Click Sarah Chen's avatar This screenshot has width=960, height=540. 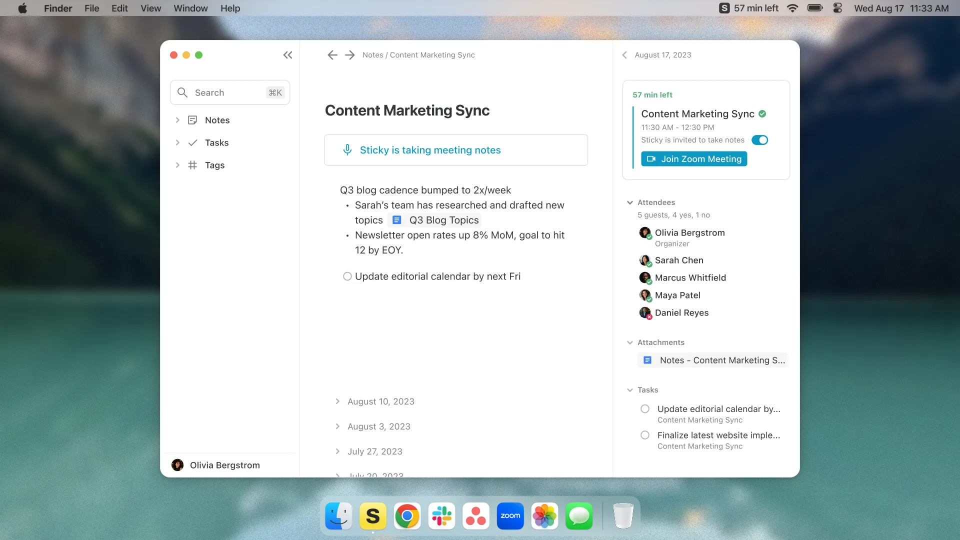click(645, 260)
